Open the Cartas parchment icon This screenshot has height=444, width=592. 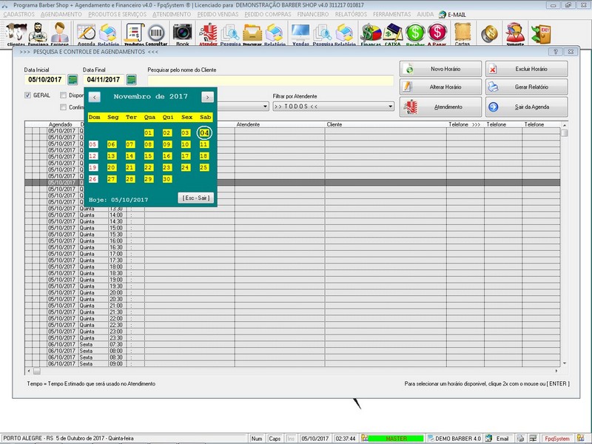(462, 34)
